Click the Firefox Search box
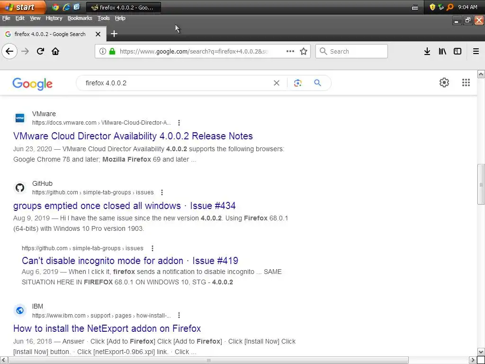 pos(351,51)
